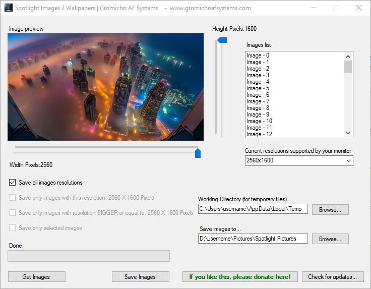Click the green donate here button
The height and width of the screenshot is (289, 371).
tap(240, 277)
